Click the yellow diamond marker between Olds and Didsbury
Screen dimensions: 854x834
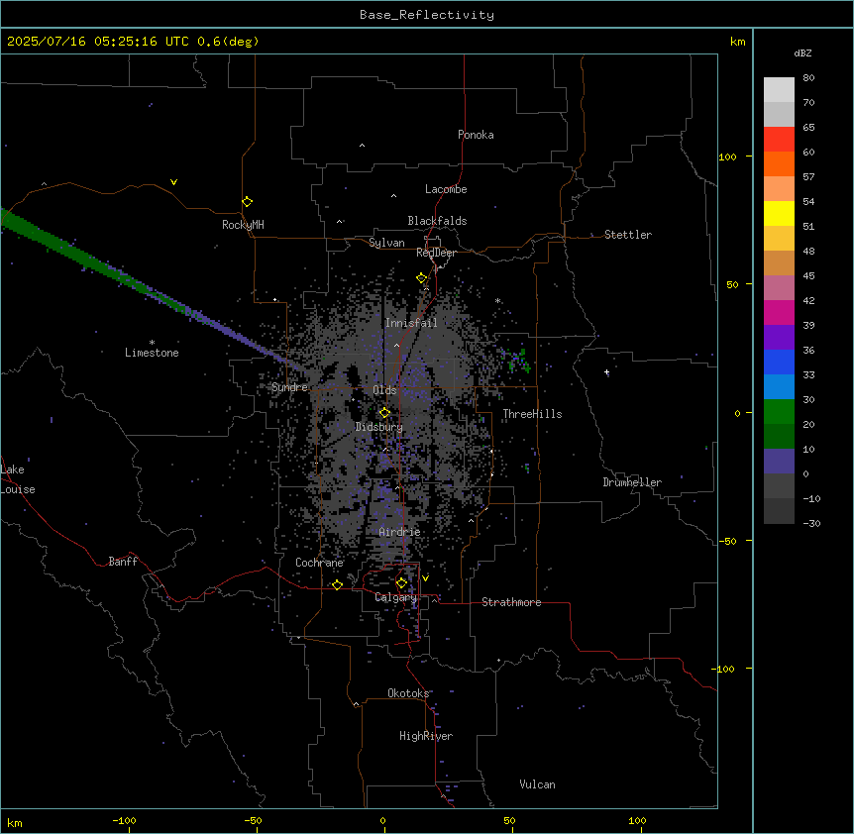(384, 413)
